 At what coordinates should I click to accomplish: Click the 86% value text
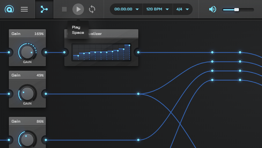coord(40,121)
